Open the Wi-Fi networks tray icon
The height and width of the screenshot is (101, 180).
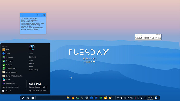coord(142,98)
